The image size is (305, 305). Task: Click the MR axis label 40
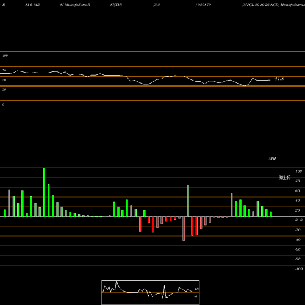(x=297, y=201)
